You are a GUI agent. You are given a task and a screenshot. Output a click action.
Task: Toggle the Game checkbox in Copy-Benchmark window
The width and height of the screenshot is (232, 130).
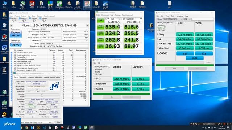click(x=95, y=89)
